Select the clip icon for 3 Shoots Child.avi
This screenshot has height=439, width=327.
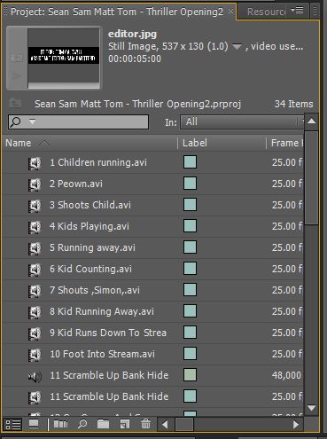point(35,206)
